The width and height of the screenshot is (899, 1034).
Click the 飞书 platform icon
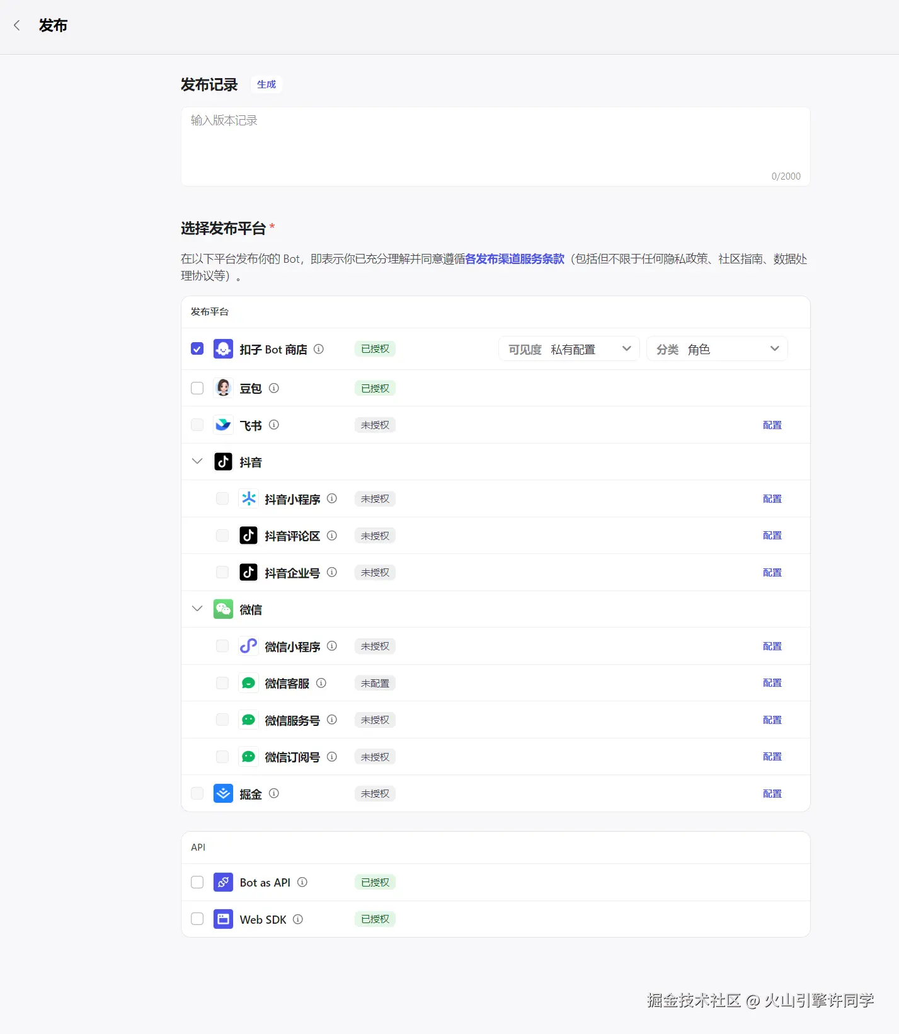coord(223,425)
